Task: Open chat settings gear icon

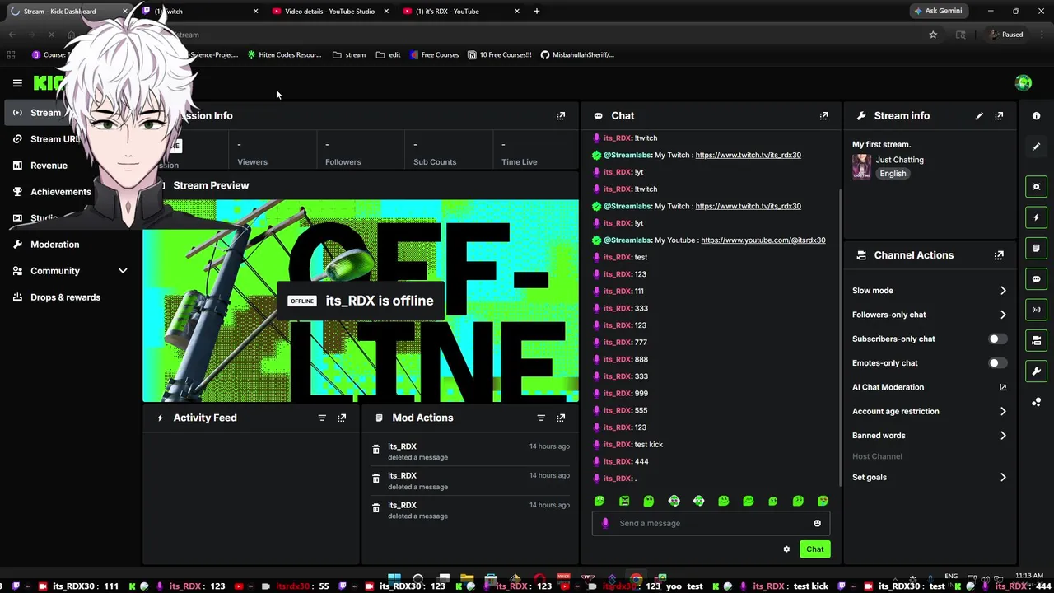Action: (786, 549)
